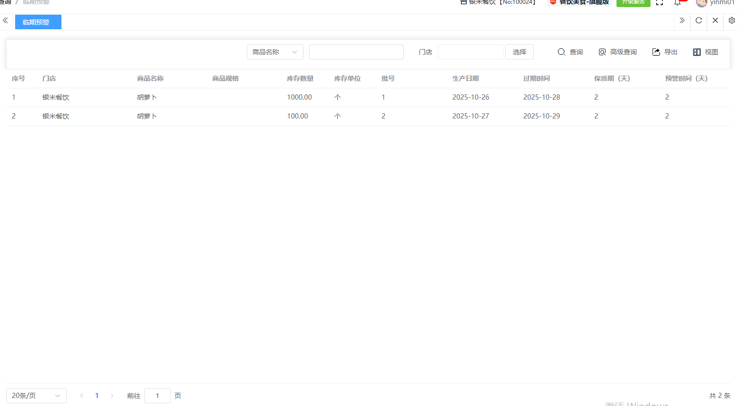Image resolution: width=738 pixels, height=406 pixels.
Task: Expand the 商品名称 search field dropdown
Action: pyautogui.click(x=275, y=52)
